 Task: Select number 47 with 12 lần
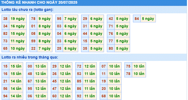[x=55, y=89]
